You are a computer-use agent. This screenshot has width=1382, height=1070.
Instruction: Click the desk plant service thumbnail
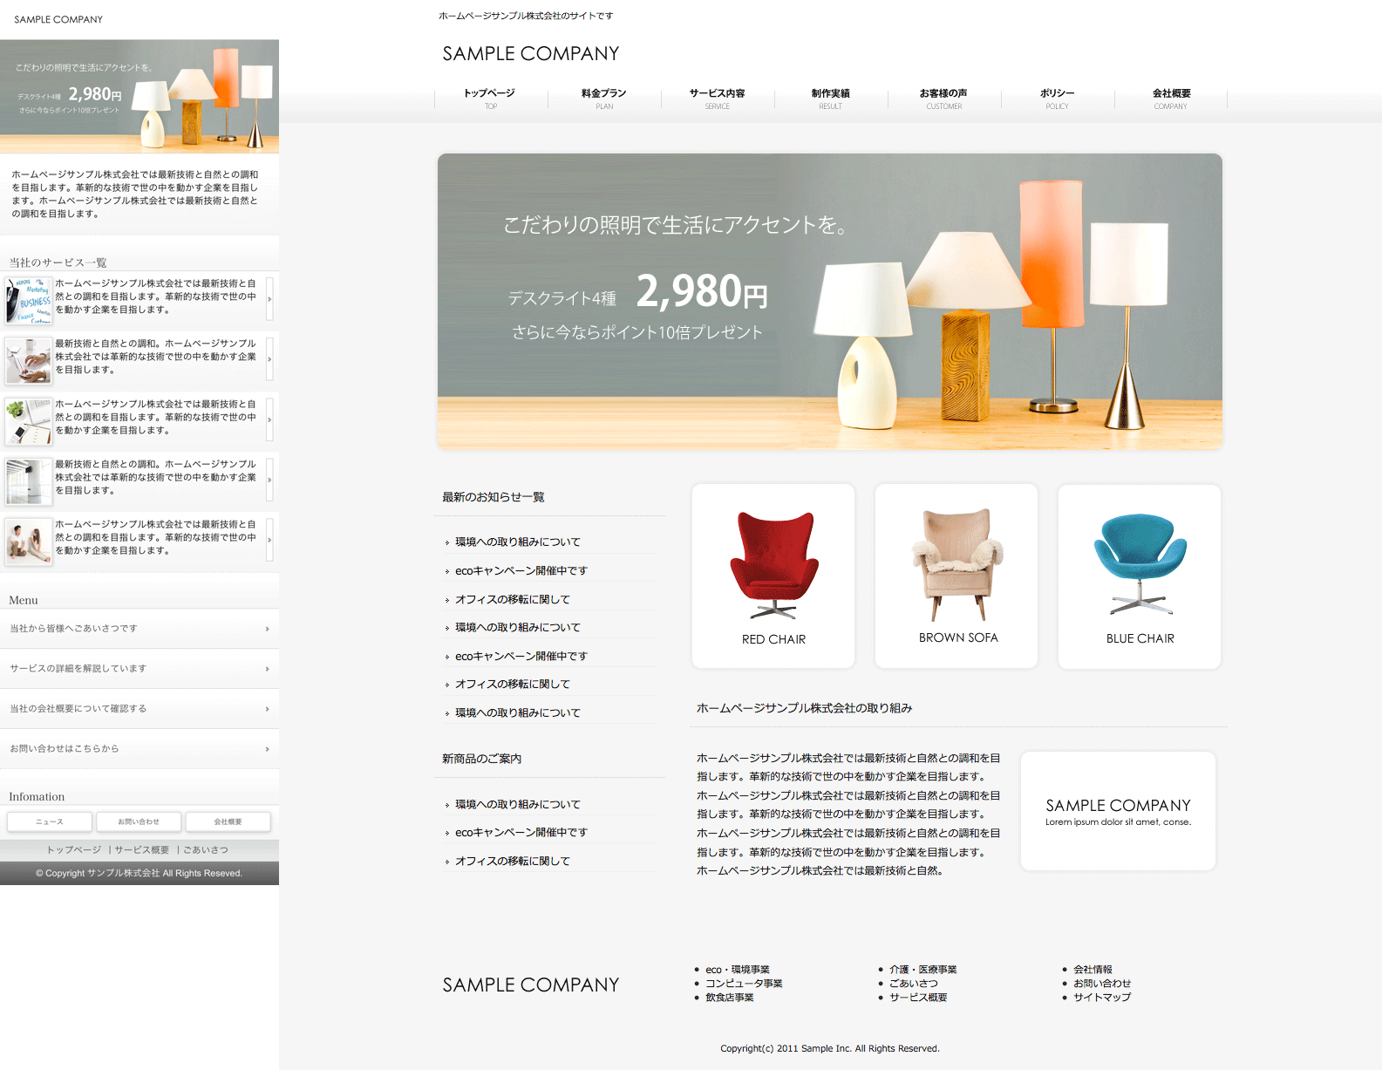pos(28,420)
